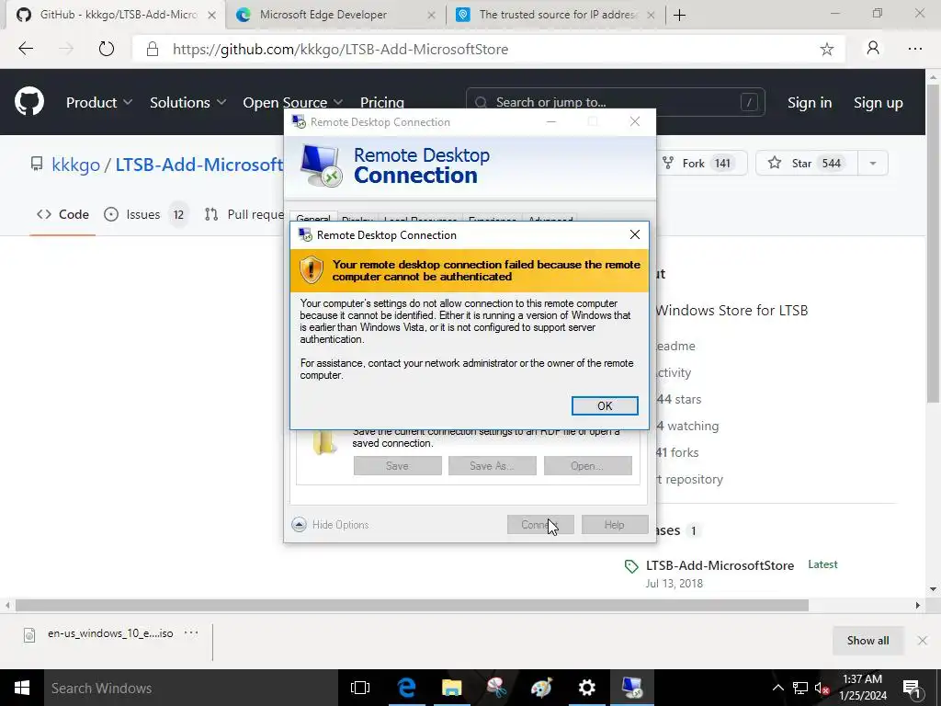Show hidden tray icons
941x706 pixels.
[777, 688]
